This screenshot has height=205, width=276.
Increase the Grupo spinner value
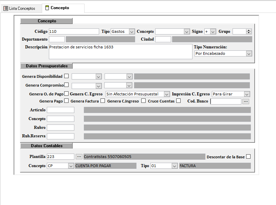(249, 30)
